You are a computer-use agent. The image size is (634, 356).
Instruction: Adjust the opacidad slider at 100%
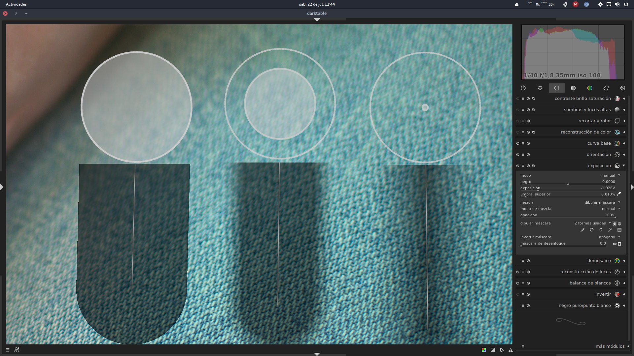point(568,215)
